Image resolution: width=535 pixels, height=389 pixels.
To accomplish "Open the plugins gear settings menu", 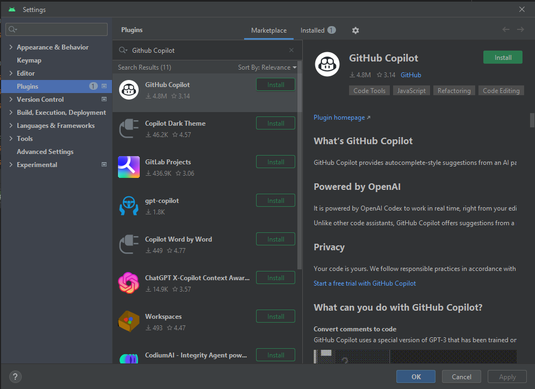I will (355, 30).
